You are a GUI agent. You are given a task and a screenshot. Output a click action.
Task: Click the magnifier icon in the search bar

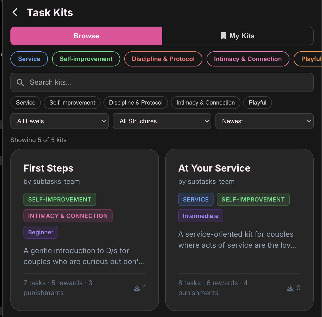[x=20, y=82]
